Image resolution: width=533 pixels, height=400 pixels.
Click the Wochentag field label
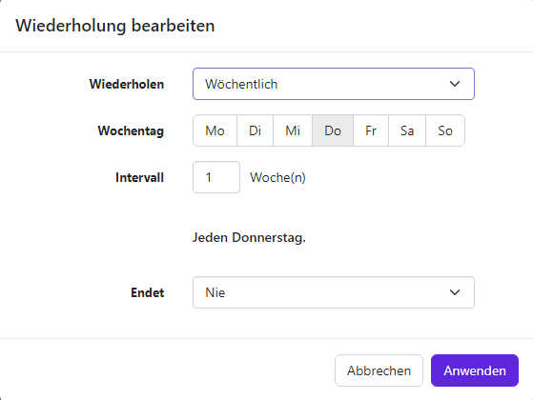(131, 131)
